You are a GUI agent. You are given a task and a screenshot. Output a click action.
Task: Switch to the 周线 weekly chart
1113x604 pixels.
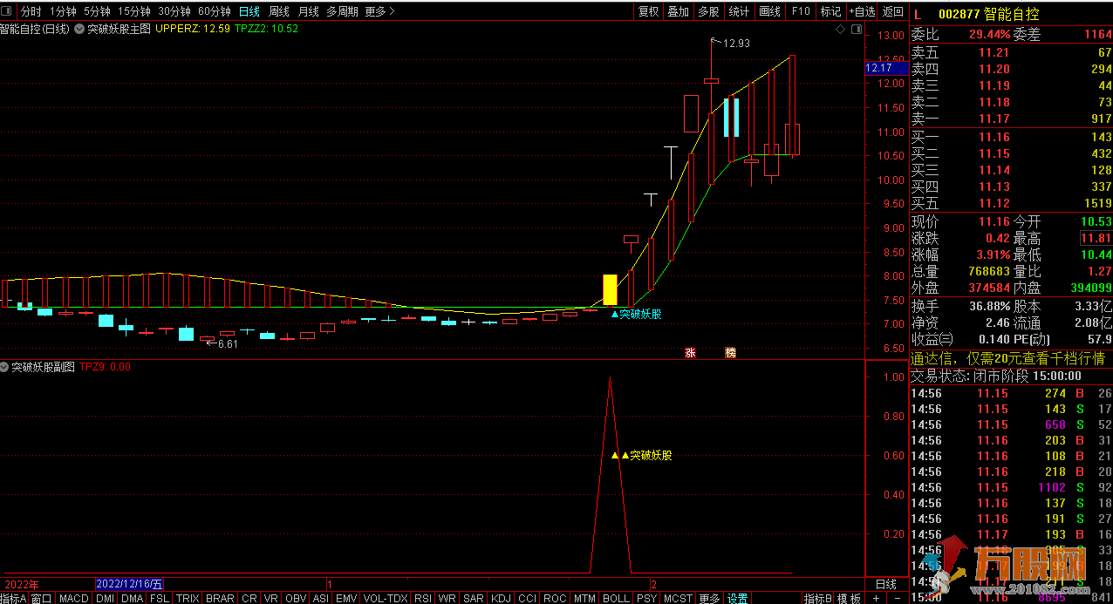tap(278, 11)
